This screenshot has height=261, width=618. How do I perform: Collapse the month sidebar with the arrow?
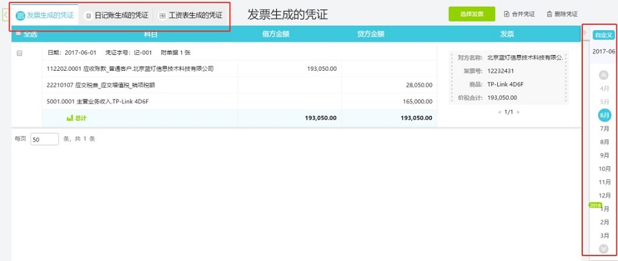[x=585, y=32]
